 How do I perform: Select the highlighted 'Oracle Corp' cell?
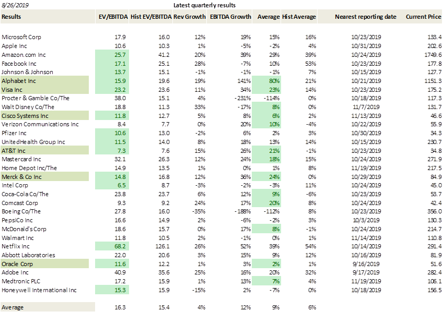[x=44, y=264]
